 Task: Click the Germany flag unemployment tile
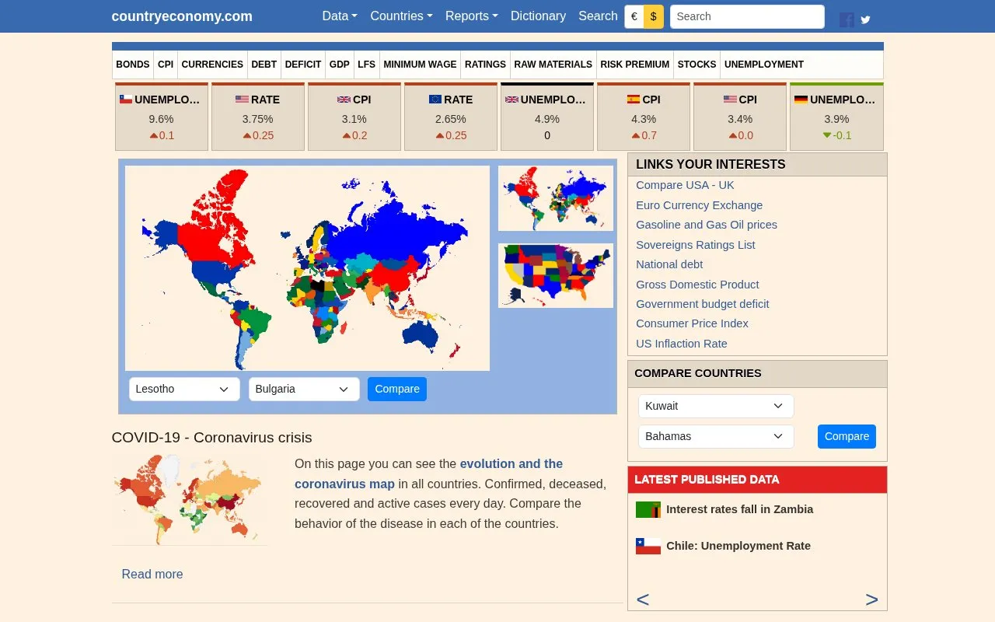tap(836, 117)
